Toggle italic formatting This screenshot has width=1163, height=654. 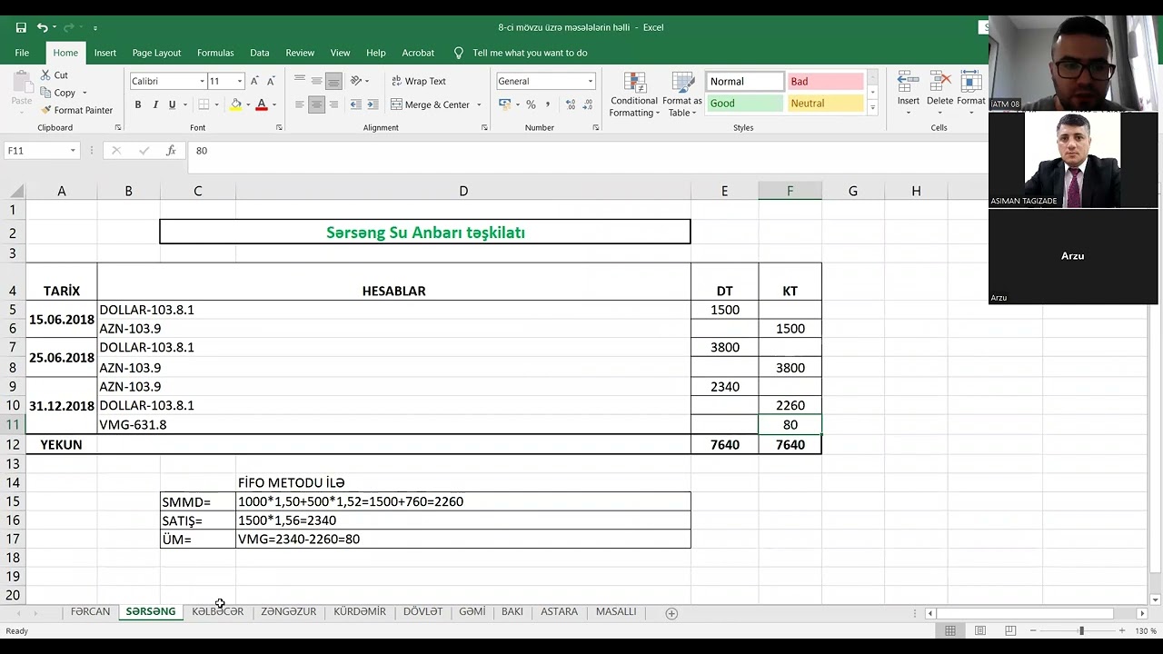pyautogui.click(x=155, y=104)
